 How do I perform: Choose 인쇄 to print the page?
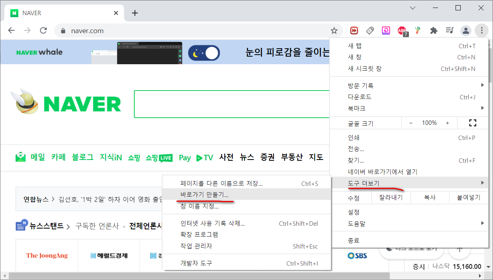click(409, 138)
